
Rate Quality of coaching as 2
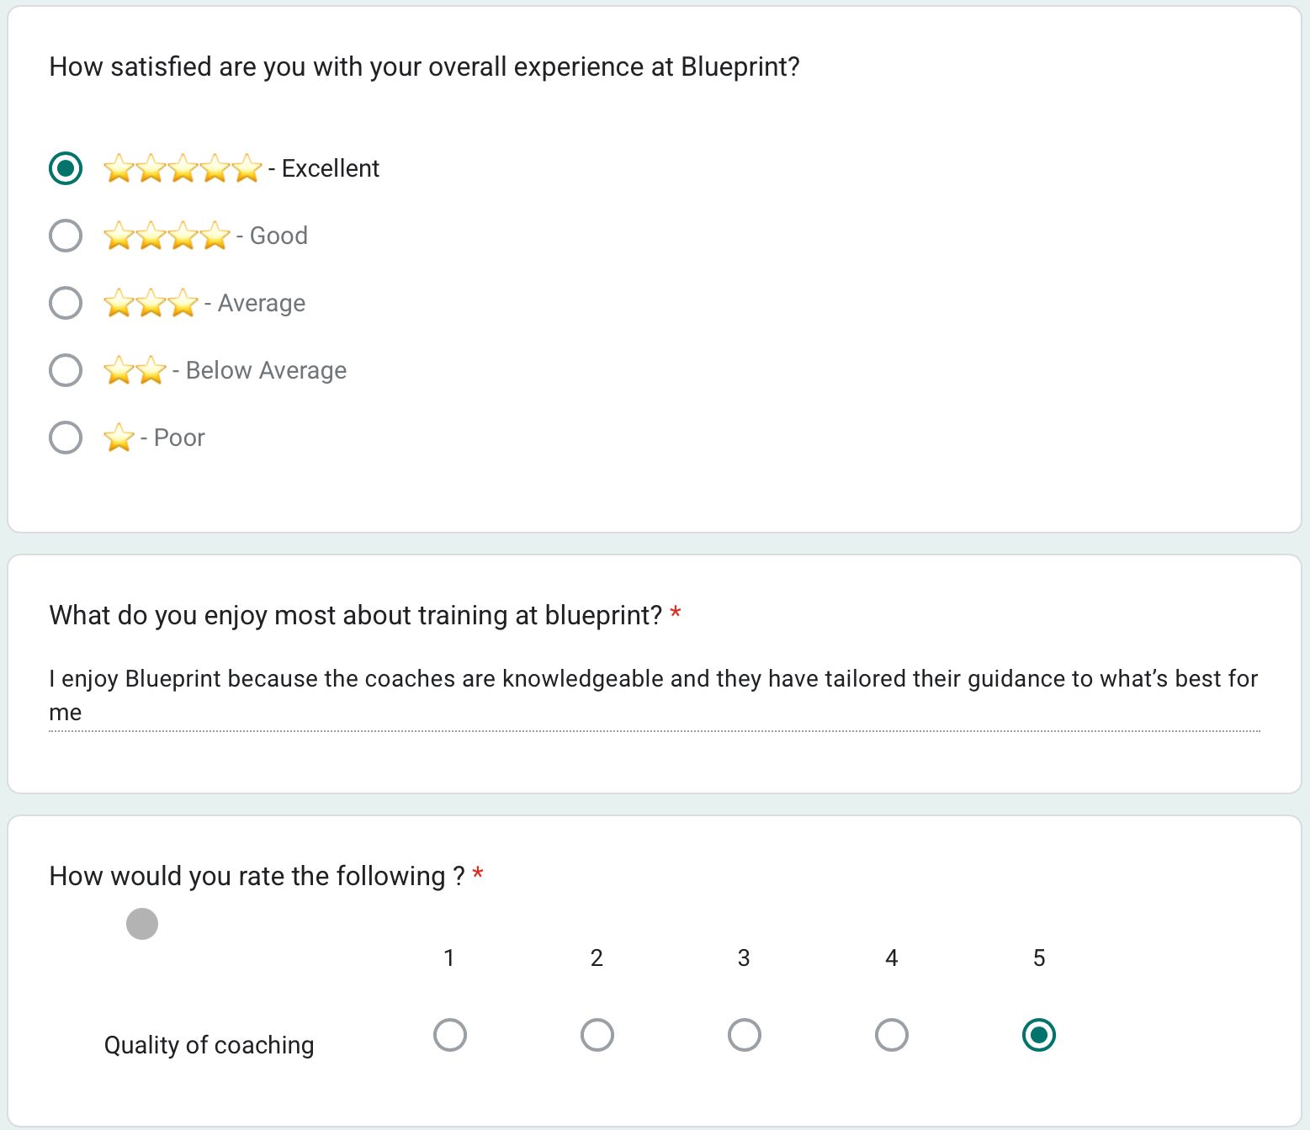tap(597, 1035)
